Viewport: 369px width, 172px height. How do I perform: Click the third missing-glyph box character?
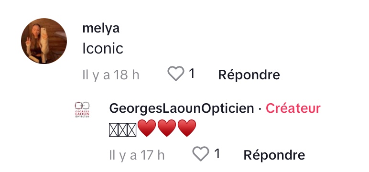(132, 130)
